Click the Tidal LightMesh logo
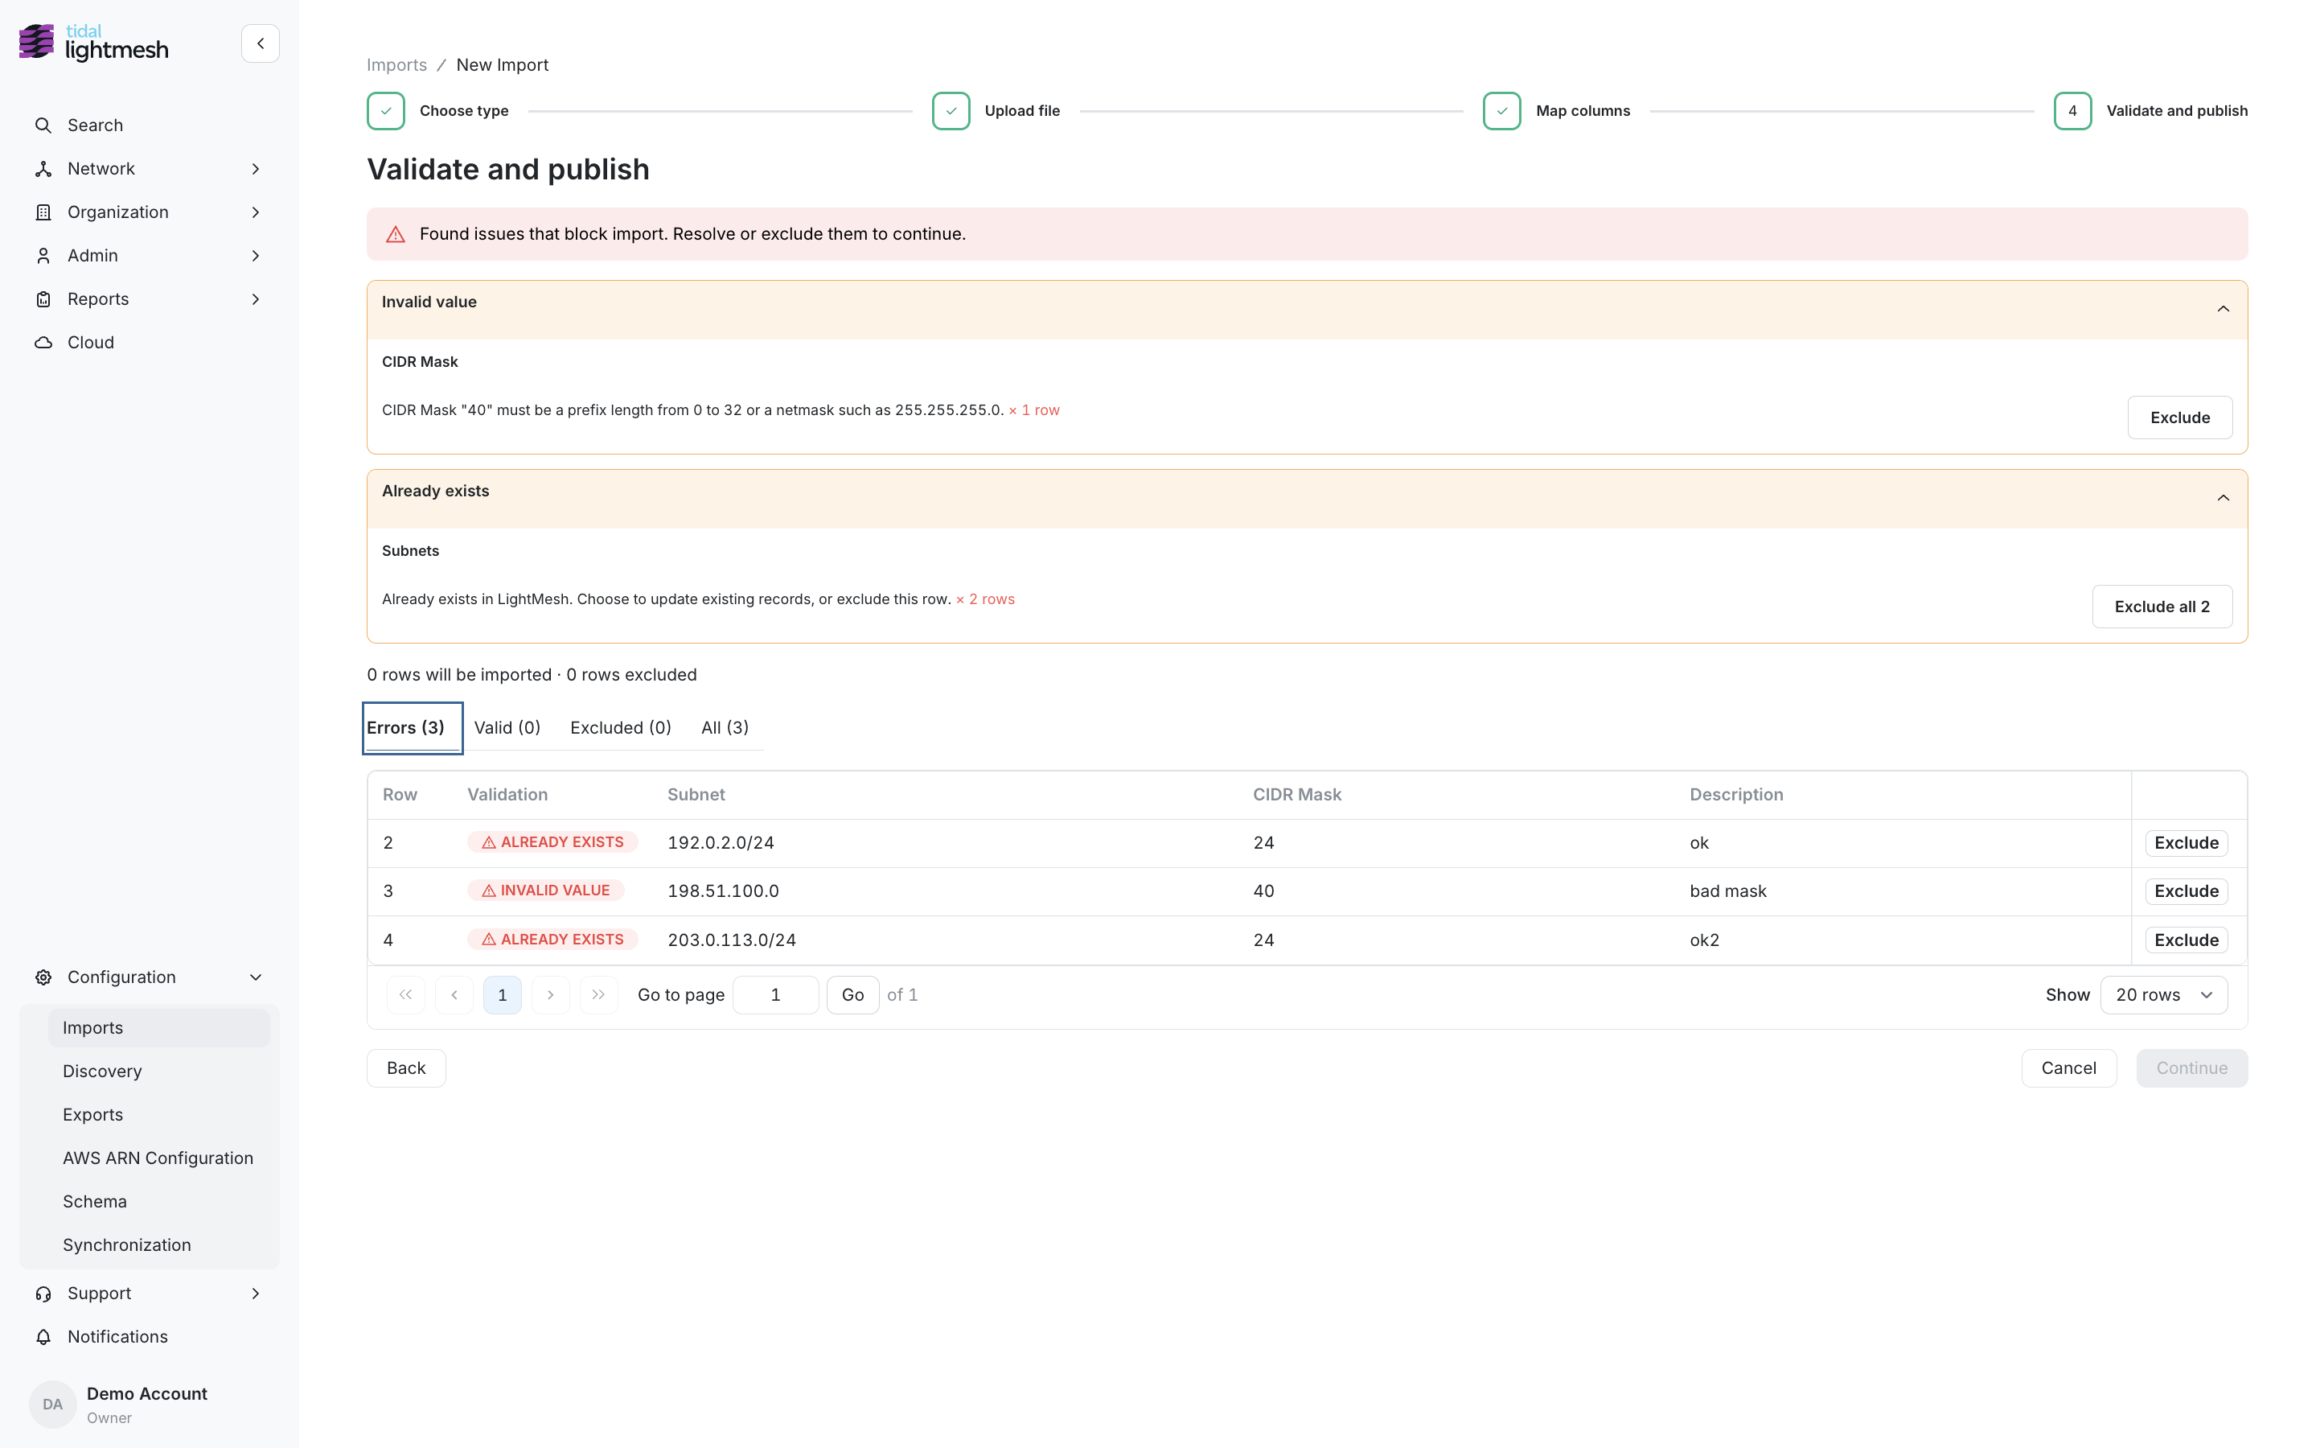Screen dimensions: 2316x1448 pyautogui.click(x=94, y=43)
